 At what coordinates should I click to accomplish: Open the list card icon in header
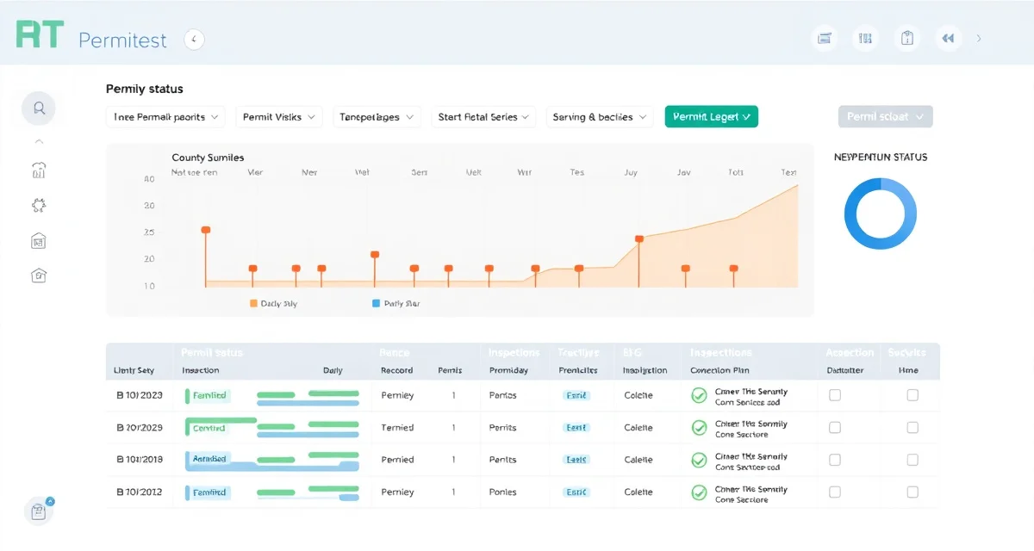825,39
